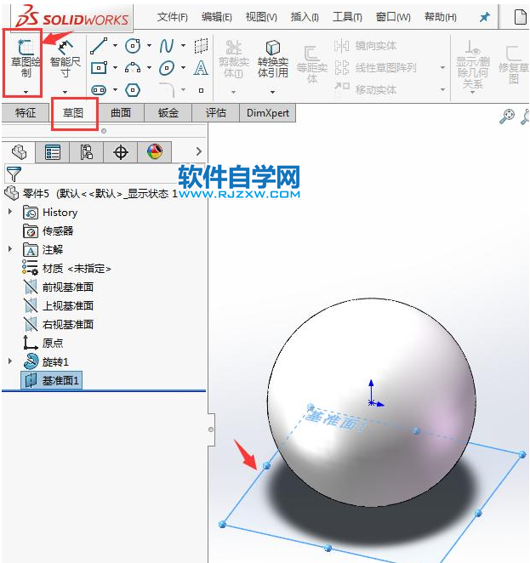The height and width of the screenshot is (563, 530).
Task: Select the three-point Arc sketch tool
Action: [133, 67]
